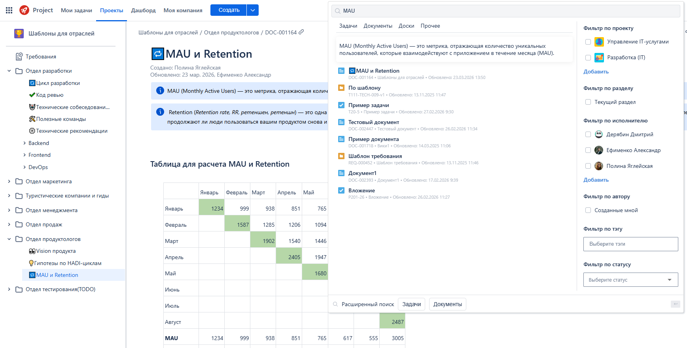The image size is (687, 348).
Task: Tick the Созданные мной author checkbox
Action: pos(588,210)
